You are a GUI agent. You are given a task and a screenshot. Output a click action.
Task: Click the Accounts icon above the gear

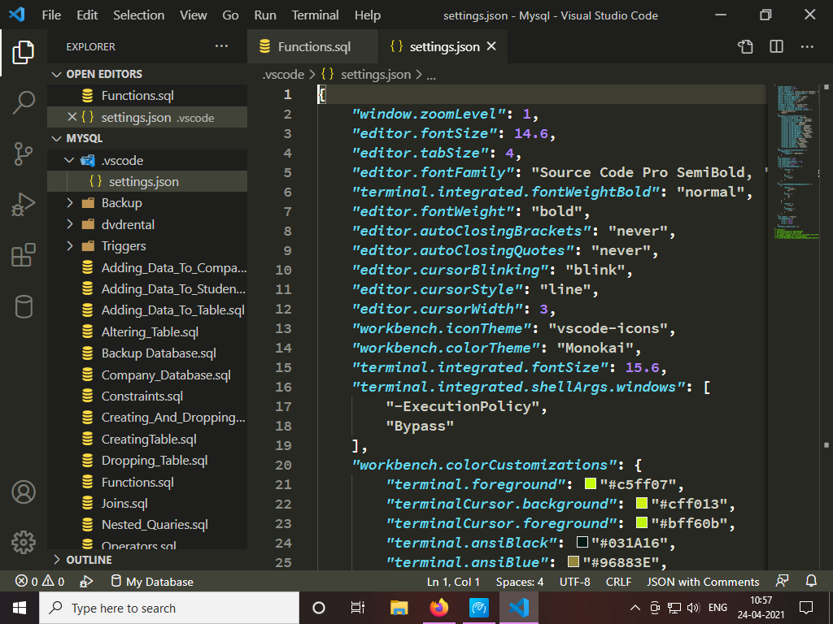23,490
